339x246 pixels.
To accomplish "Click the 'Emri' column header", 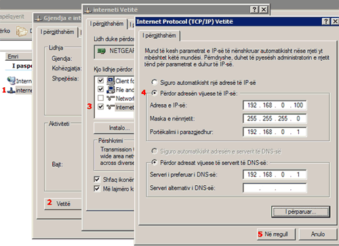I will point(18,56).
